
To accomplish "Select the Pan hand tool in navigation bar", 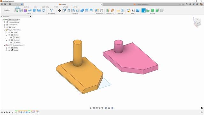I will (97, 108).
